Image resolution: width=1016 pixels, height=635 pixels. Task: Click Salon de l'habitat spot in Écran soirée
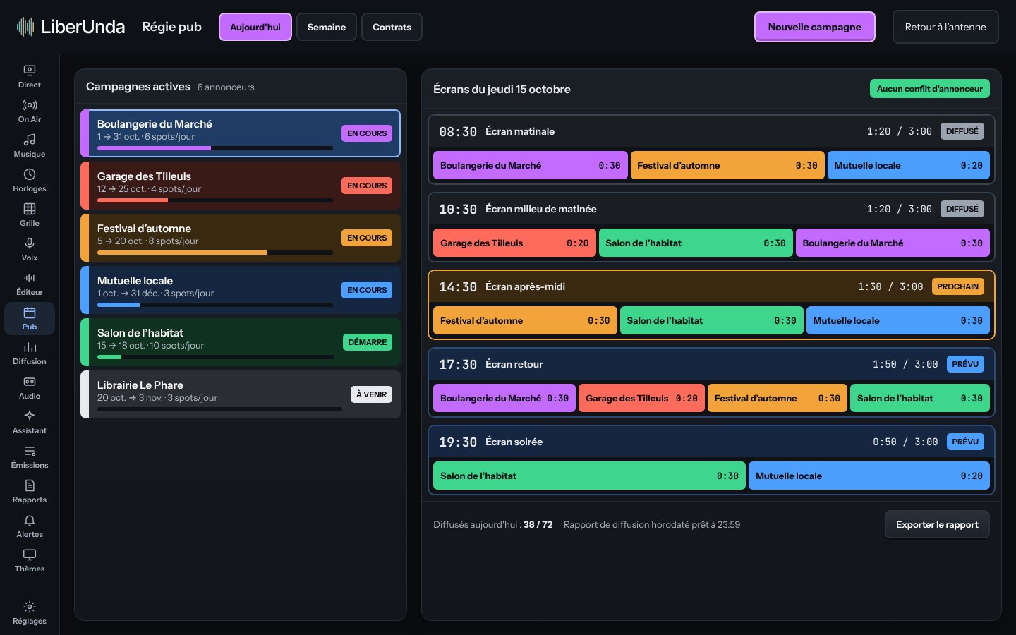[589, 476]
